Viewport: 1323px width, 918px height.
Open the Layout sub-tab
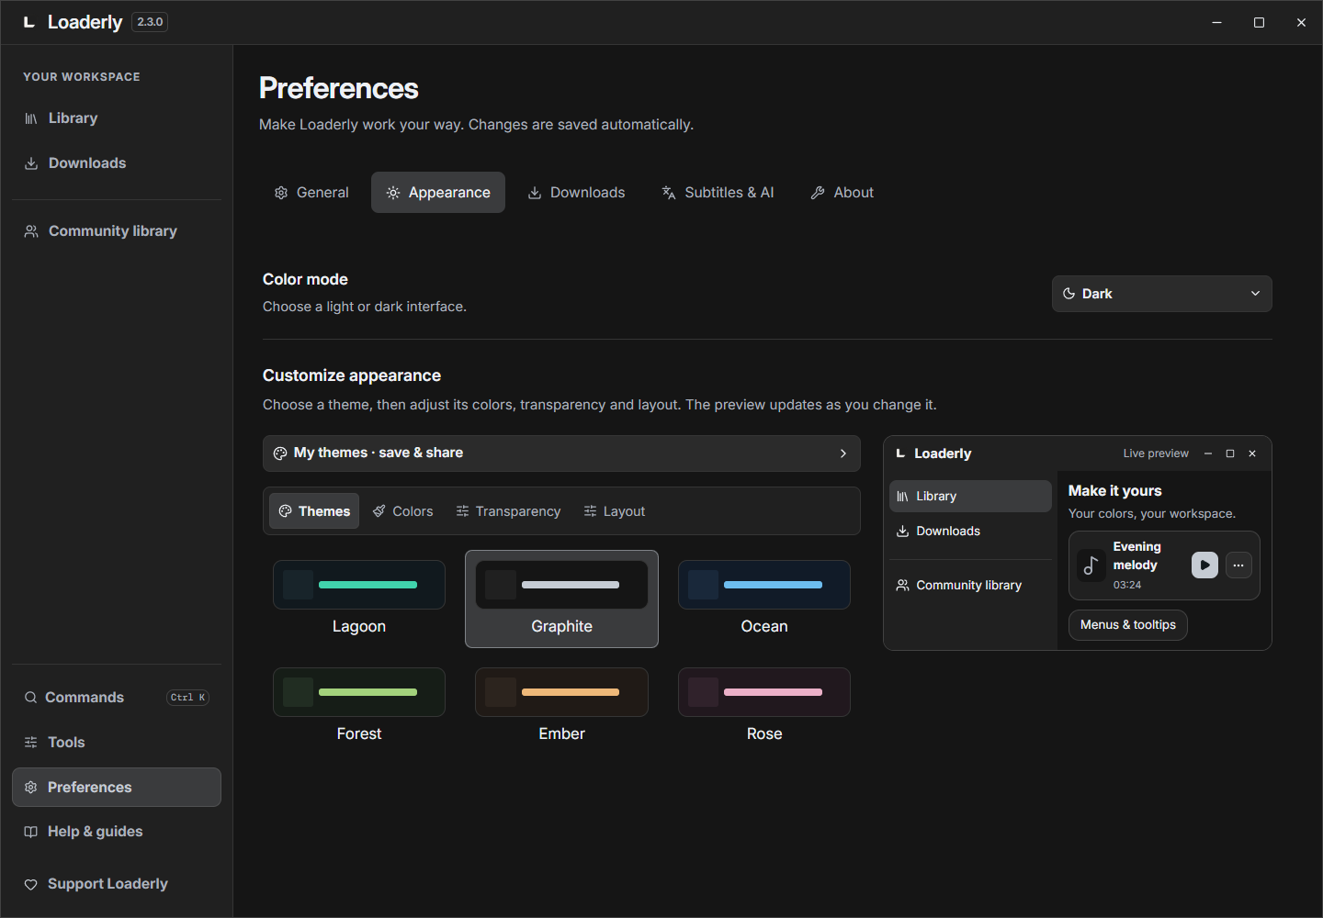[x=615, y=511]
